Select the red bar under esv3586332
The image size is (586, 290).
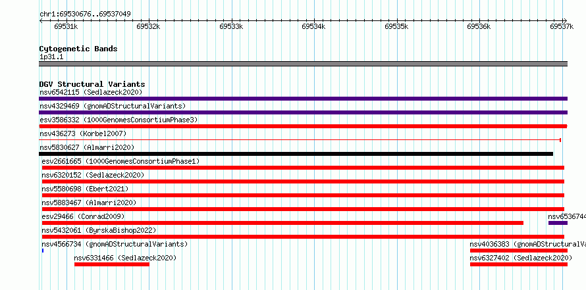click(x=303, y=126)
